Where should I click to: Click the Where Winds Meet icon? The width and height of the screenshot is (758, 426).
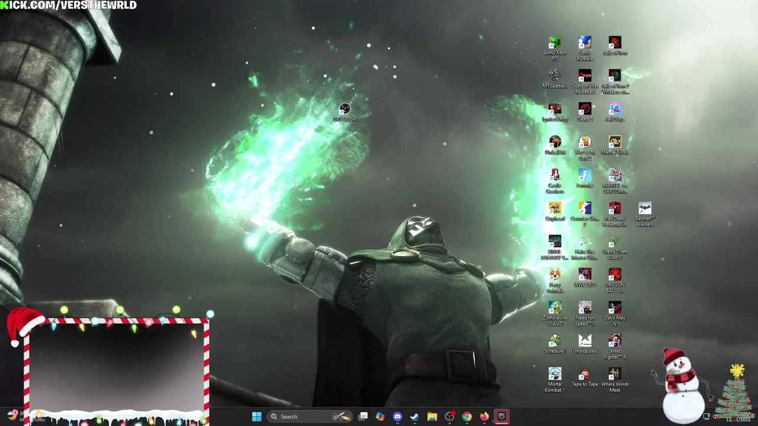tap(615, 380)
